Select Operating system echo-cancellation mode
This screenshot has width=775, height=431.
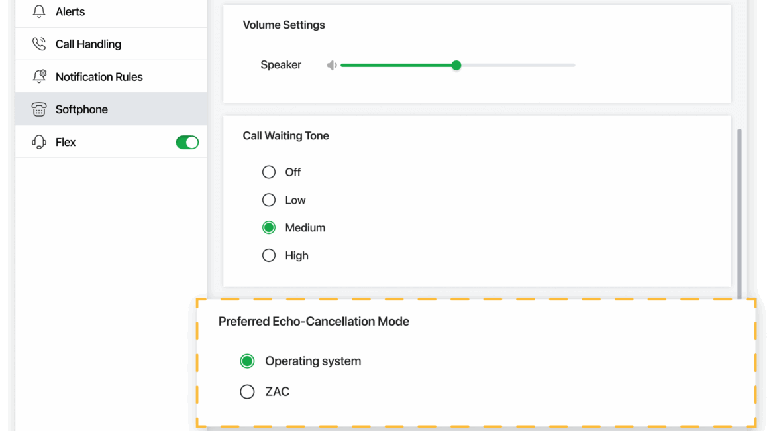247,361
